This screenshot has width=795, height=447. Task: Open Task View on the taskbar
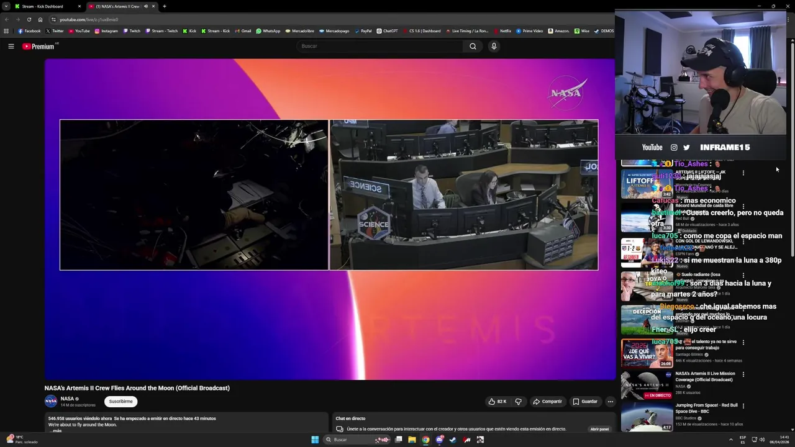pyautogui.click(x=398, y=440)
